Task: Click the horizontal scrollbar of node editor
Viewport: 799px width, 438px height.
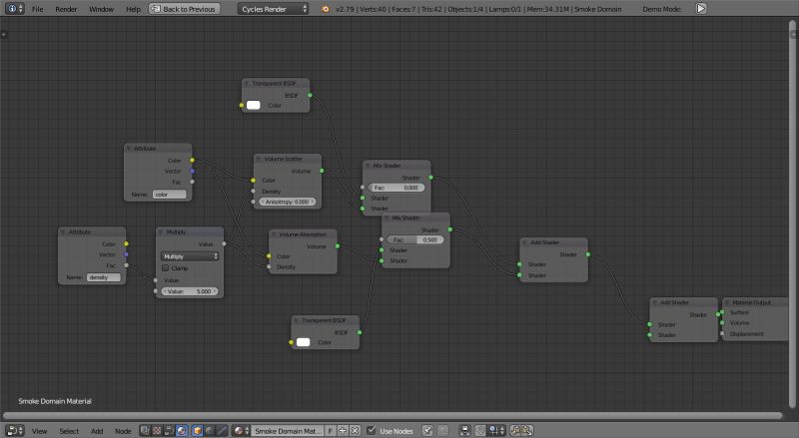Action: coord(393,416)
